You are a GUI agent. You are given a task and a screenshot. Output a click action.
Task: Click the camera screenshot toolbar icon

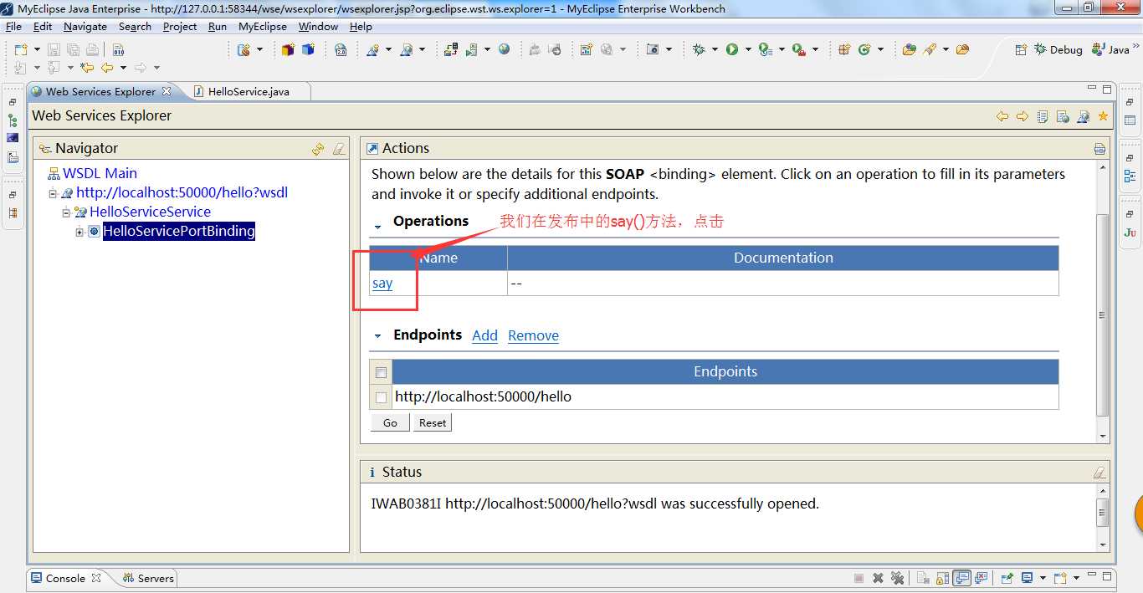[x=653, y=49]
